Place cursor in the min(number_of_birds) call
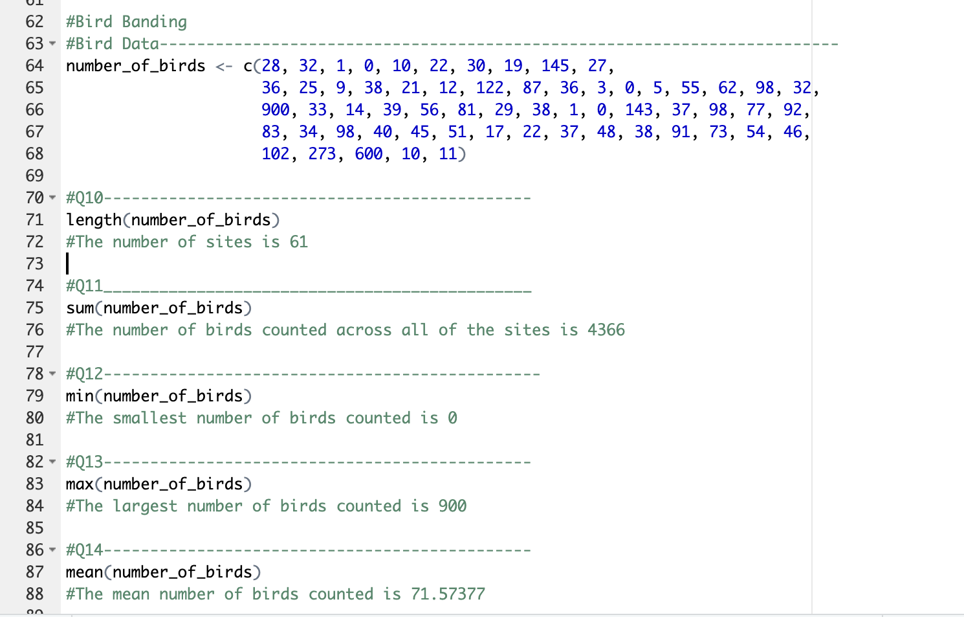This screenshot has width=964, height=617. click(x=159, y=396)
